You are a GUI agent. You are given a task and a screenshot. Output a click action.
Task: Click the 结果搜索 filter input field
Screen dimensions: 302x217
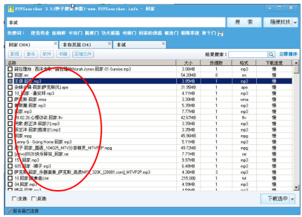[248, 55]
